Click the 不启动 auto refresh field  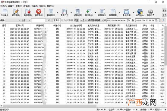click(x=56, y=20)
